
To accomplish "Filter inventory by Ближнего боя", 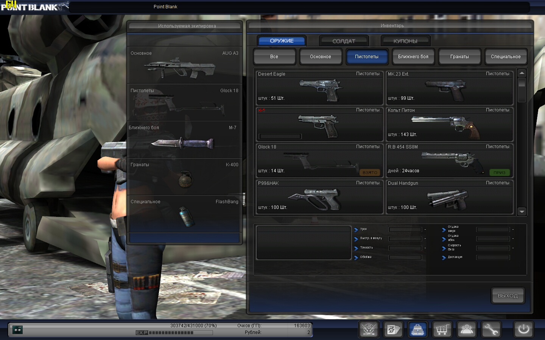I will 413,57.
